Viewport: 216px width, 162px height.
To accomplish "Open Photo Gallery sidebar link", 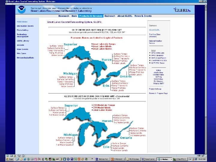I will (x=22, y=30).
